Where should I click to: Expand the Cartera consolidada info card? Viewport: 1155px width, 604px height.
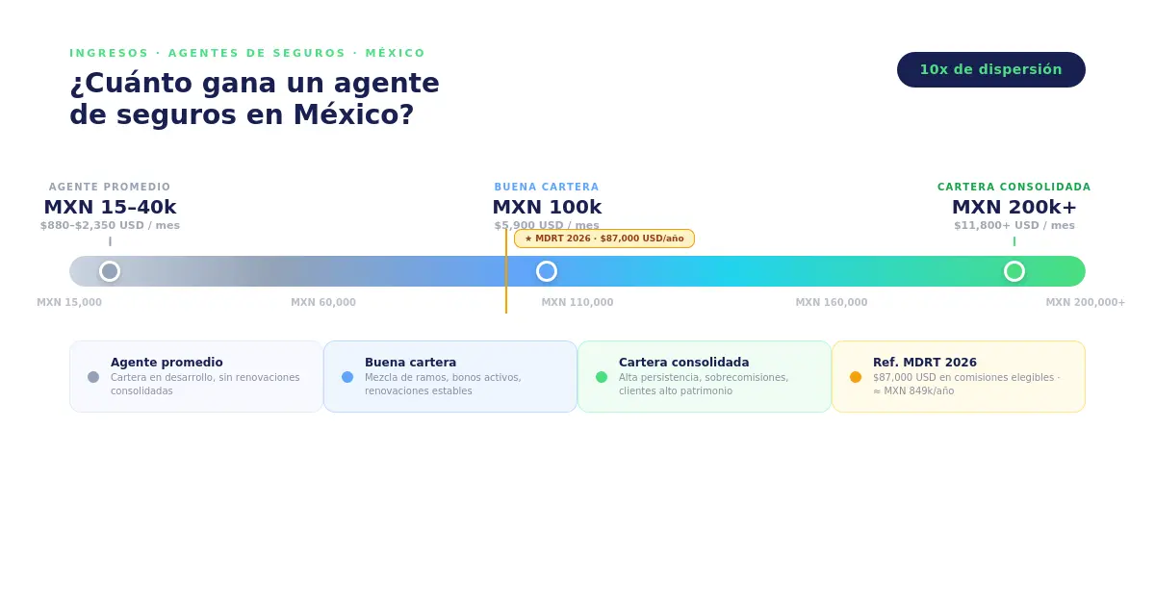705,376
